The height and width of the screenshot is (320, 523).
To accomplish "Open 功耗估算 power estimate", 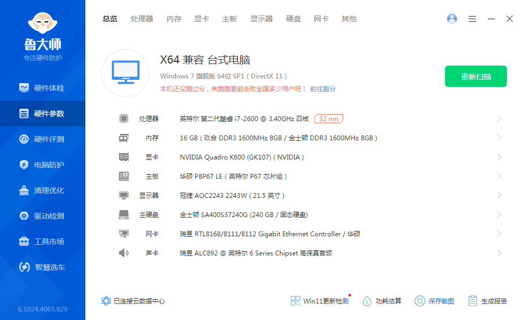I will pyautogui.click(x=382, y=301).
